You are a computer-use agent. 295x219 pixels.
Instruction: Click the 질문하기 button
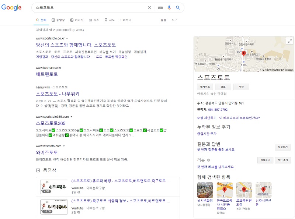[283, 147]
